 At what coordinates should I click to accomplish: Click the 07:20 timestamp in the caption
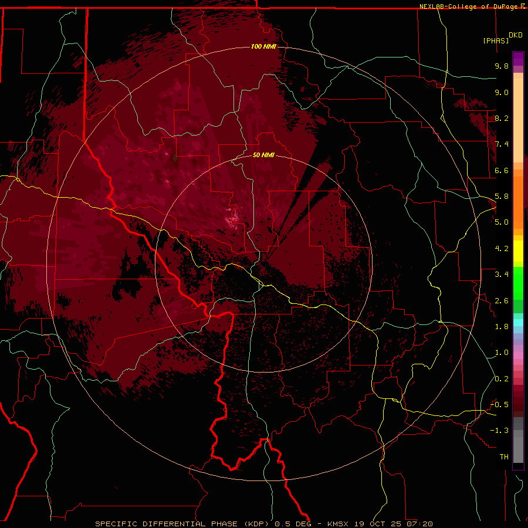(419, 524)
